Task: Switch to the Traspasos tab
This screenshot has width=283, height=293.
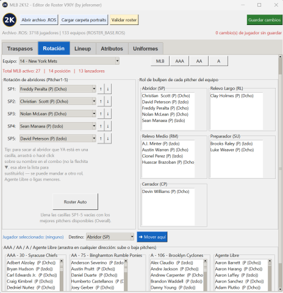Action: [x=20, y=49]
